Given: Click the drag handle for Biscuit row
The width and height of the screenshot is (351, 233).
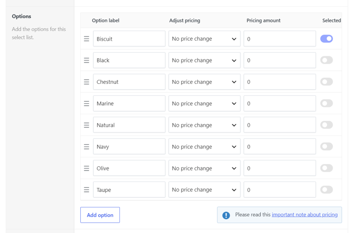Looking at the screenshot, I should [x=87, y=39].
